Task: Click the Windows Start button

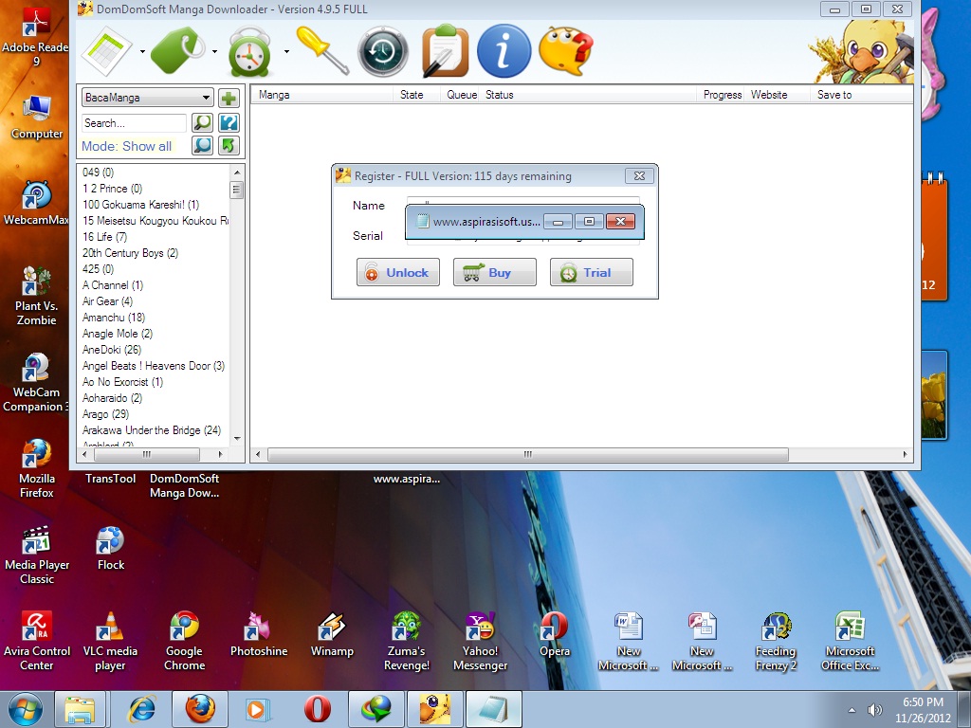Action: click(x=25, y=709)
